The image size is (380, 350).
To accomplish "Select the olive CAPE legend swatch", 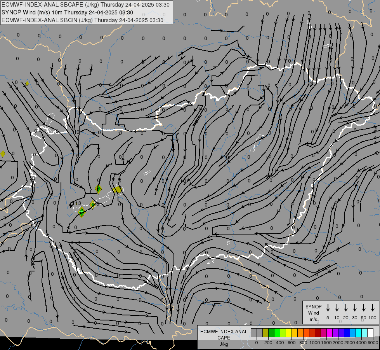I will [x=265, y=332].
